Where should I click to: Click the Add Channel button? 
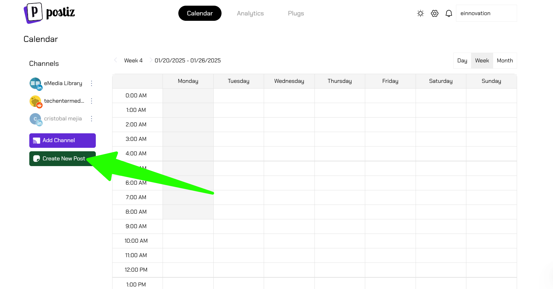click(x=62, y=141)
